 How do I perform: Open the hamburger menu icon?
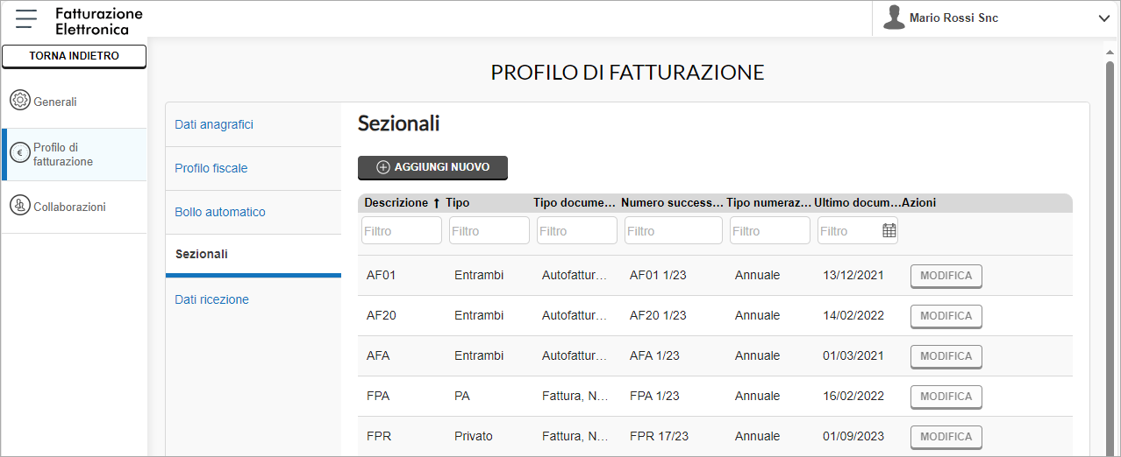(x=26, y=18)
